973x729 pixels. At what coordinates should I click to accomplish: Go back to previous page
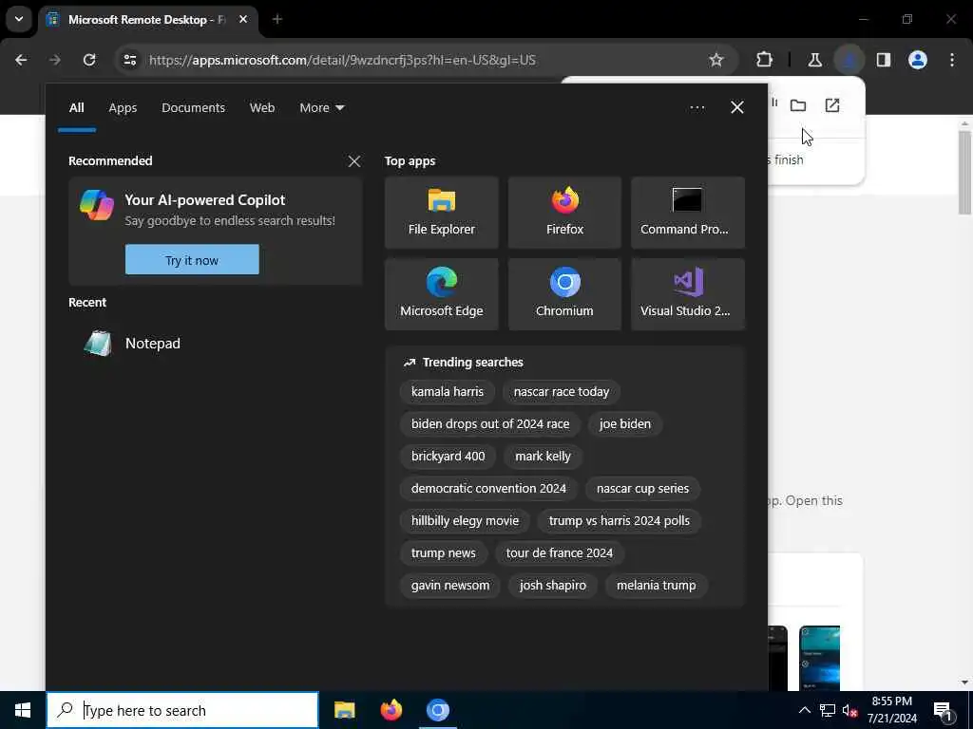point(21,60)
